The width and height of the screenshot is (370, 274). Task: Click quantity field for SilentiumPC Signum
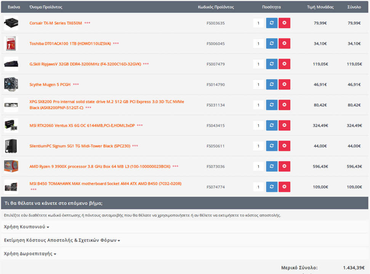pyautogui.click(x=258, y=146)
